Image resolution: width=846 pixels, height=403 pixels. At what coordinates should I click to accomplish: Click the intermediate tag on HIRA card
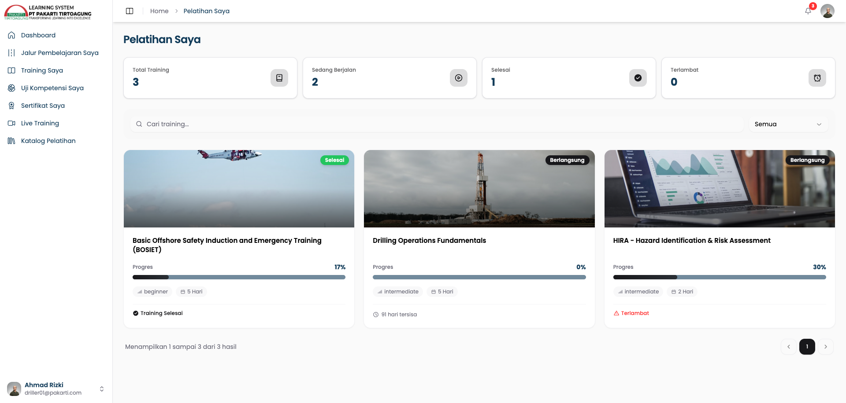(x=638, y=292)
